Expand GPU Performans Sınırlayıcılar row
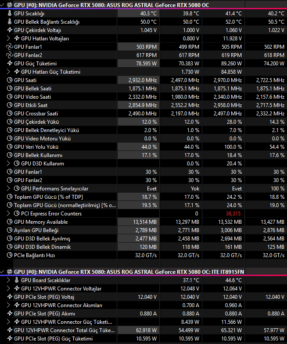The width and height of the screenshot is (287, 344). pos(8,189)
